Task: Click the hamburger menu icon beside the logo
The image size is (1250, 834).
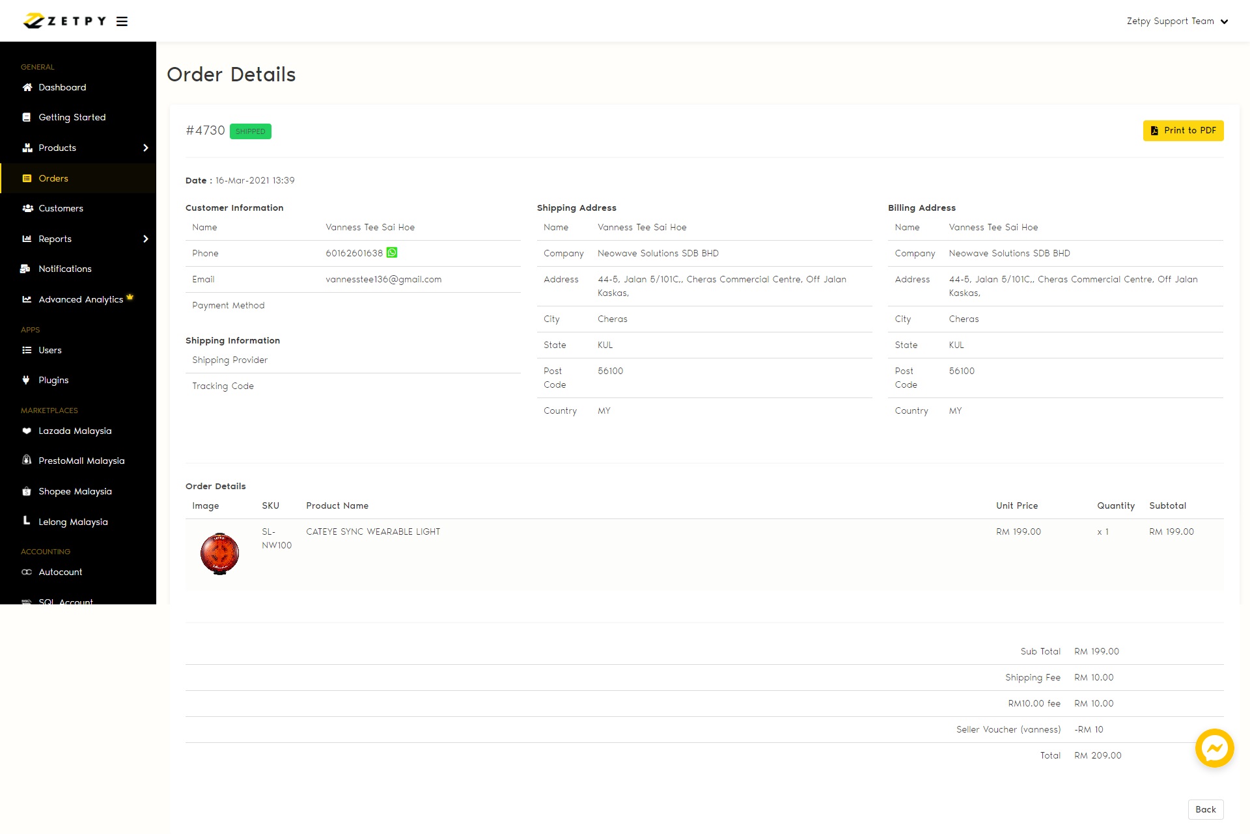Action: pyautogui.click(x=122, y=21)
